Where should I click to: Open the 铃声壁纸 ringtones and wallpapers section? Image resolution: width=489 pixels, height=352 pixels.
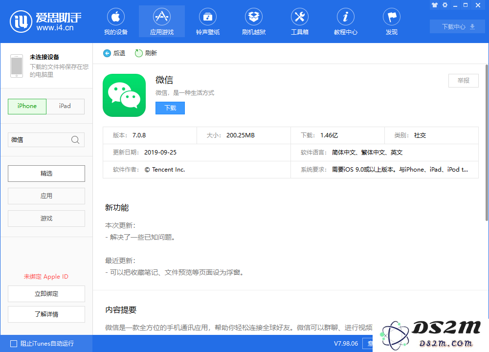click(x=208, y=22)
